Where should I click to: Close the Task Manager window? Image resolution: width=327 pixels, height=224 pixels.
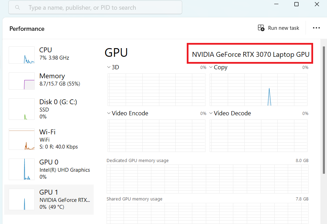[317, 4]
